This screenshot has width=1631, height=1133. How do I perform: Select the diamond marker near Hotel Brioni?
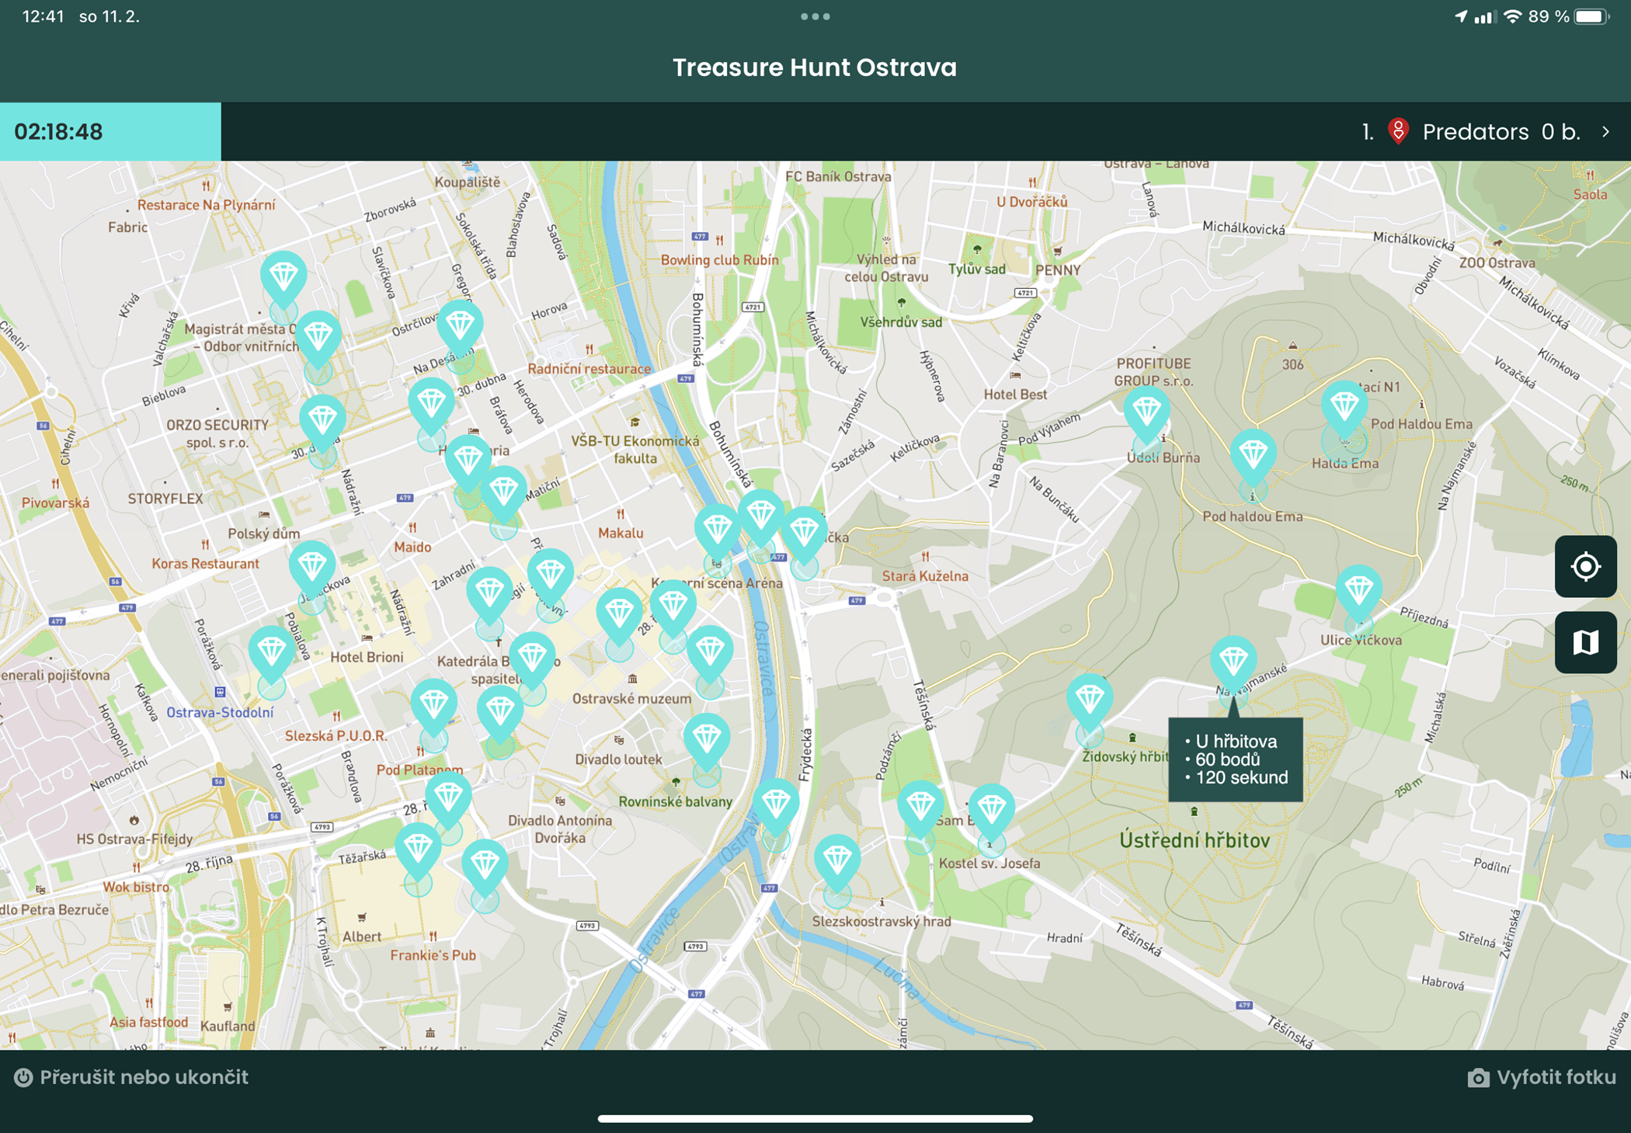(x=311, y=568)
